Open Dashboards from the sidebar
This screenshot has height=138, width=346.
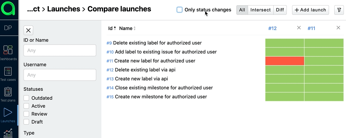coord(8,50)
